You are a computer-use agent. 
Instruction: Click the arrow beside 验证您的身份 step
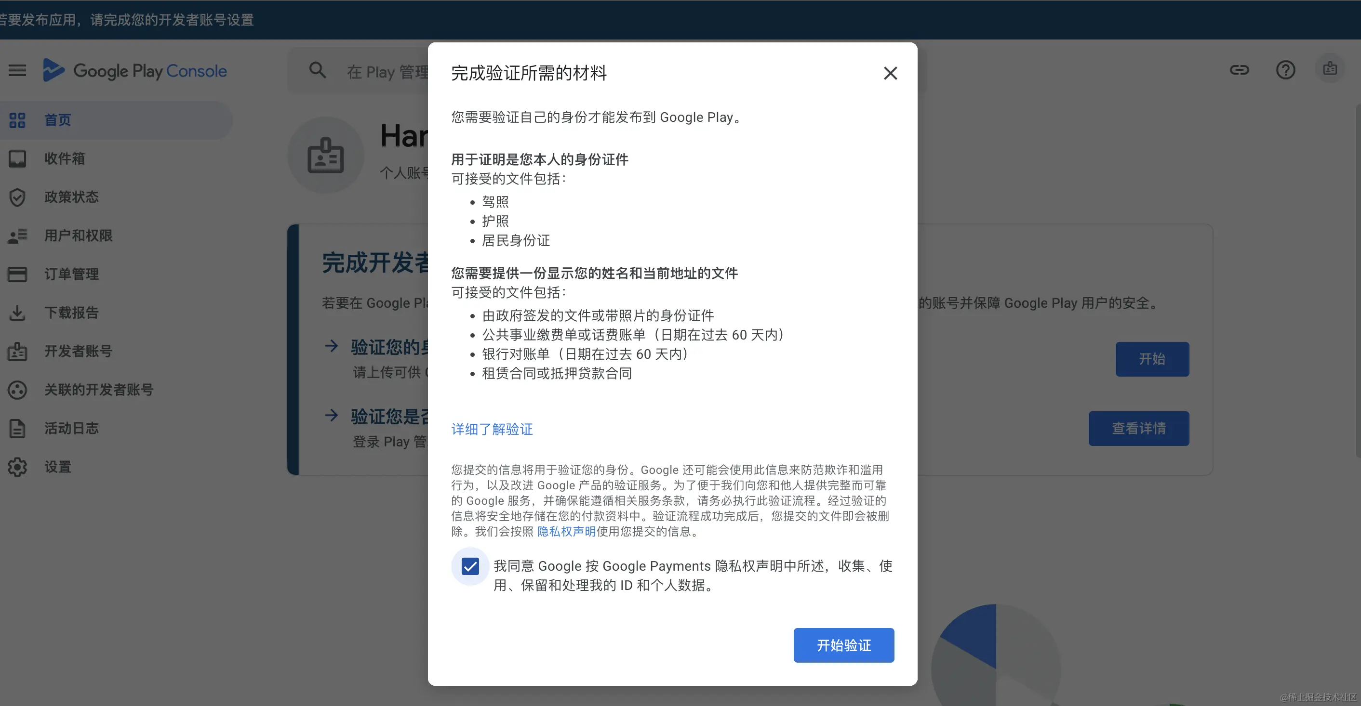pyautogui.click(x=331, y=346)
